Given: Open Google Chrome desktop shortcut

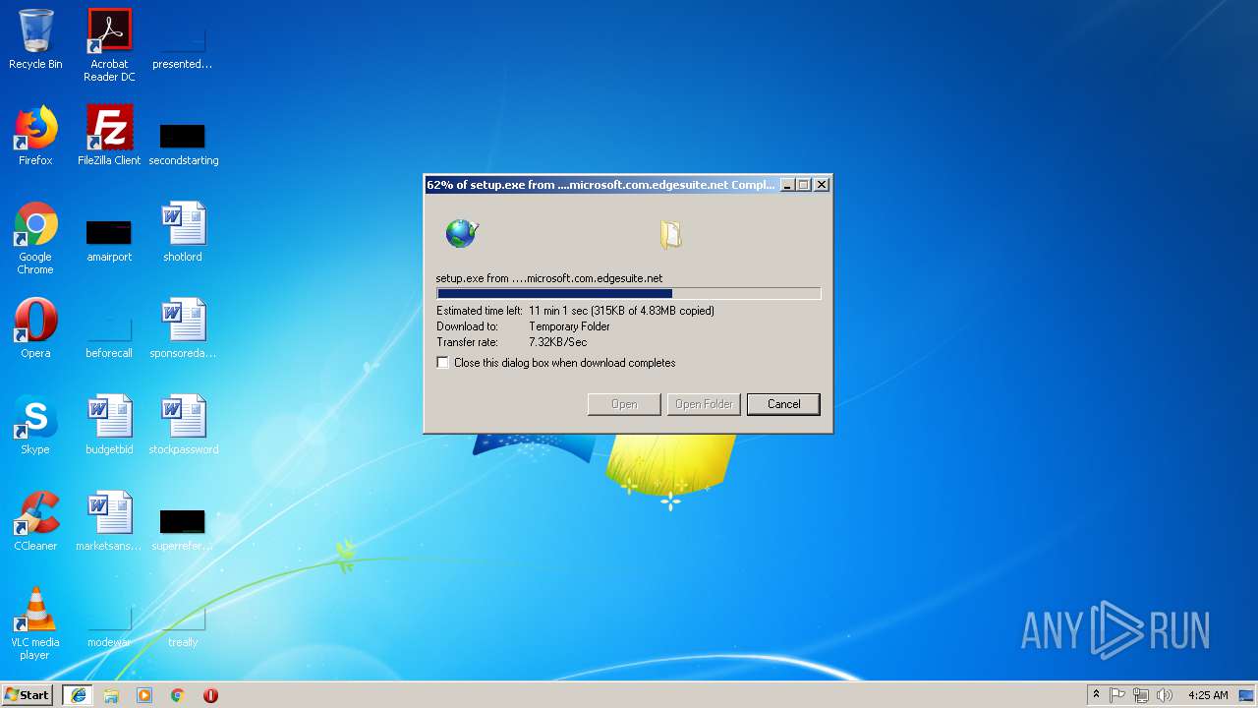Looking at the screenshot, I should tap(35, 238).
